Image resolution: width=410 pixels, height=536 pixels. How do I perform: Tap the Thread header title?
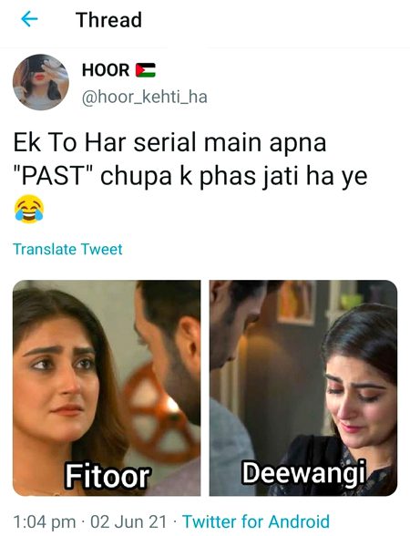pos(108,20)
